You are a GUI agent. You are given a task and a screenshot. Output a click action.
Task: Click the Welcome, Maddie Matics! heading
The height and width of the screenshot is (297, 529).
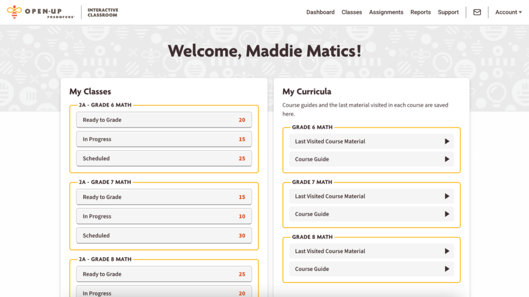click(x=264, y=51)
